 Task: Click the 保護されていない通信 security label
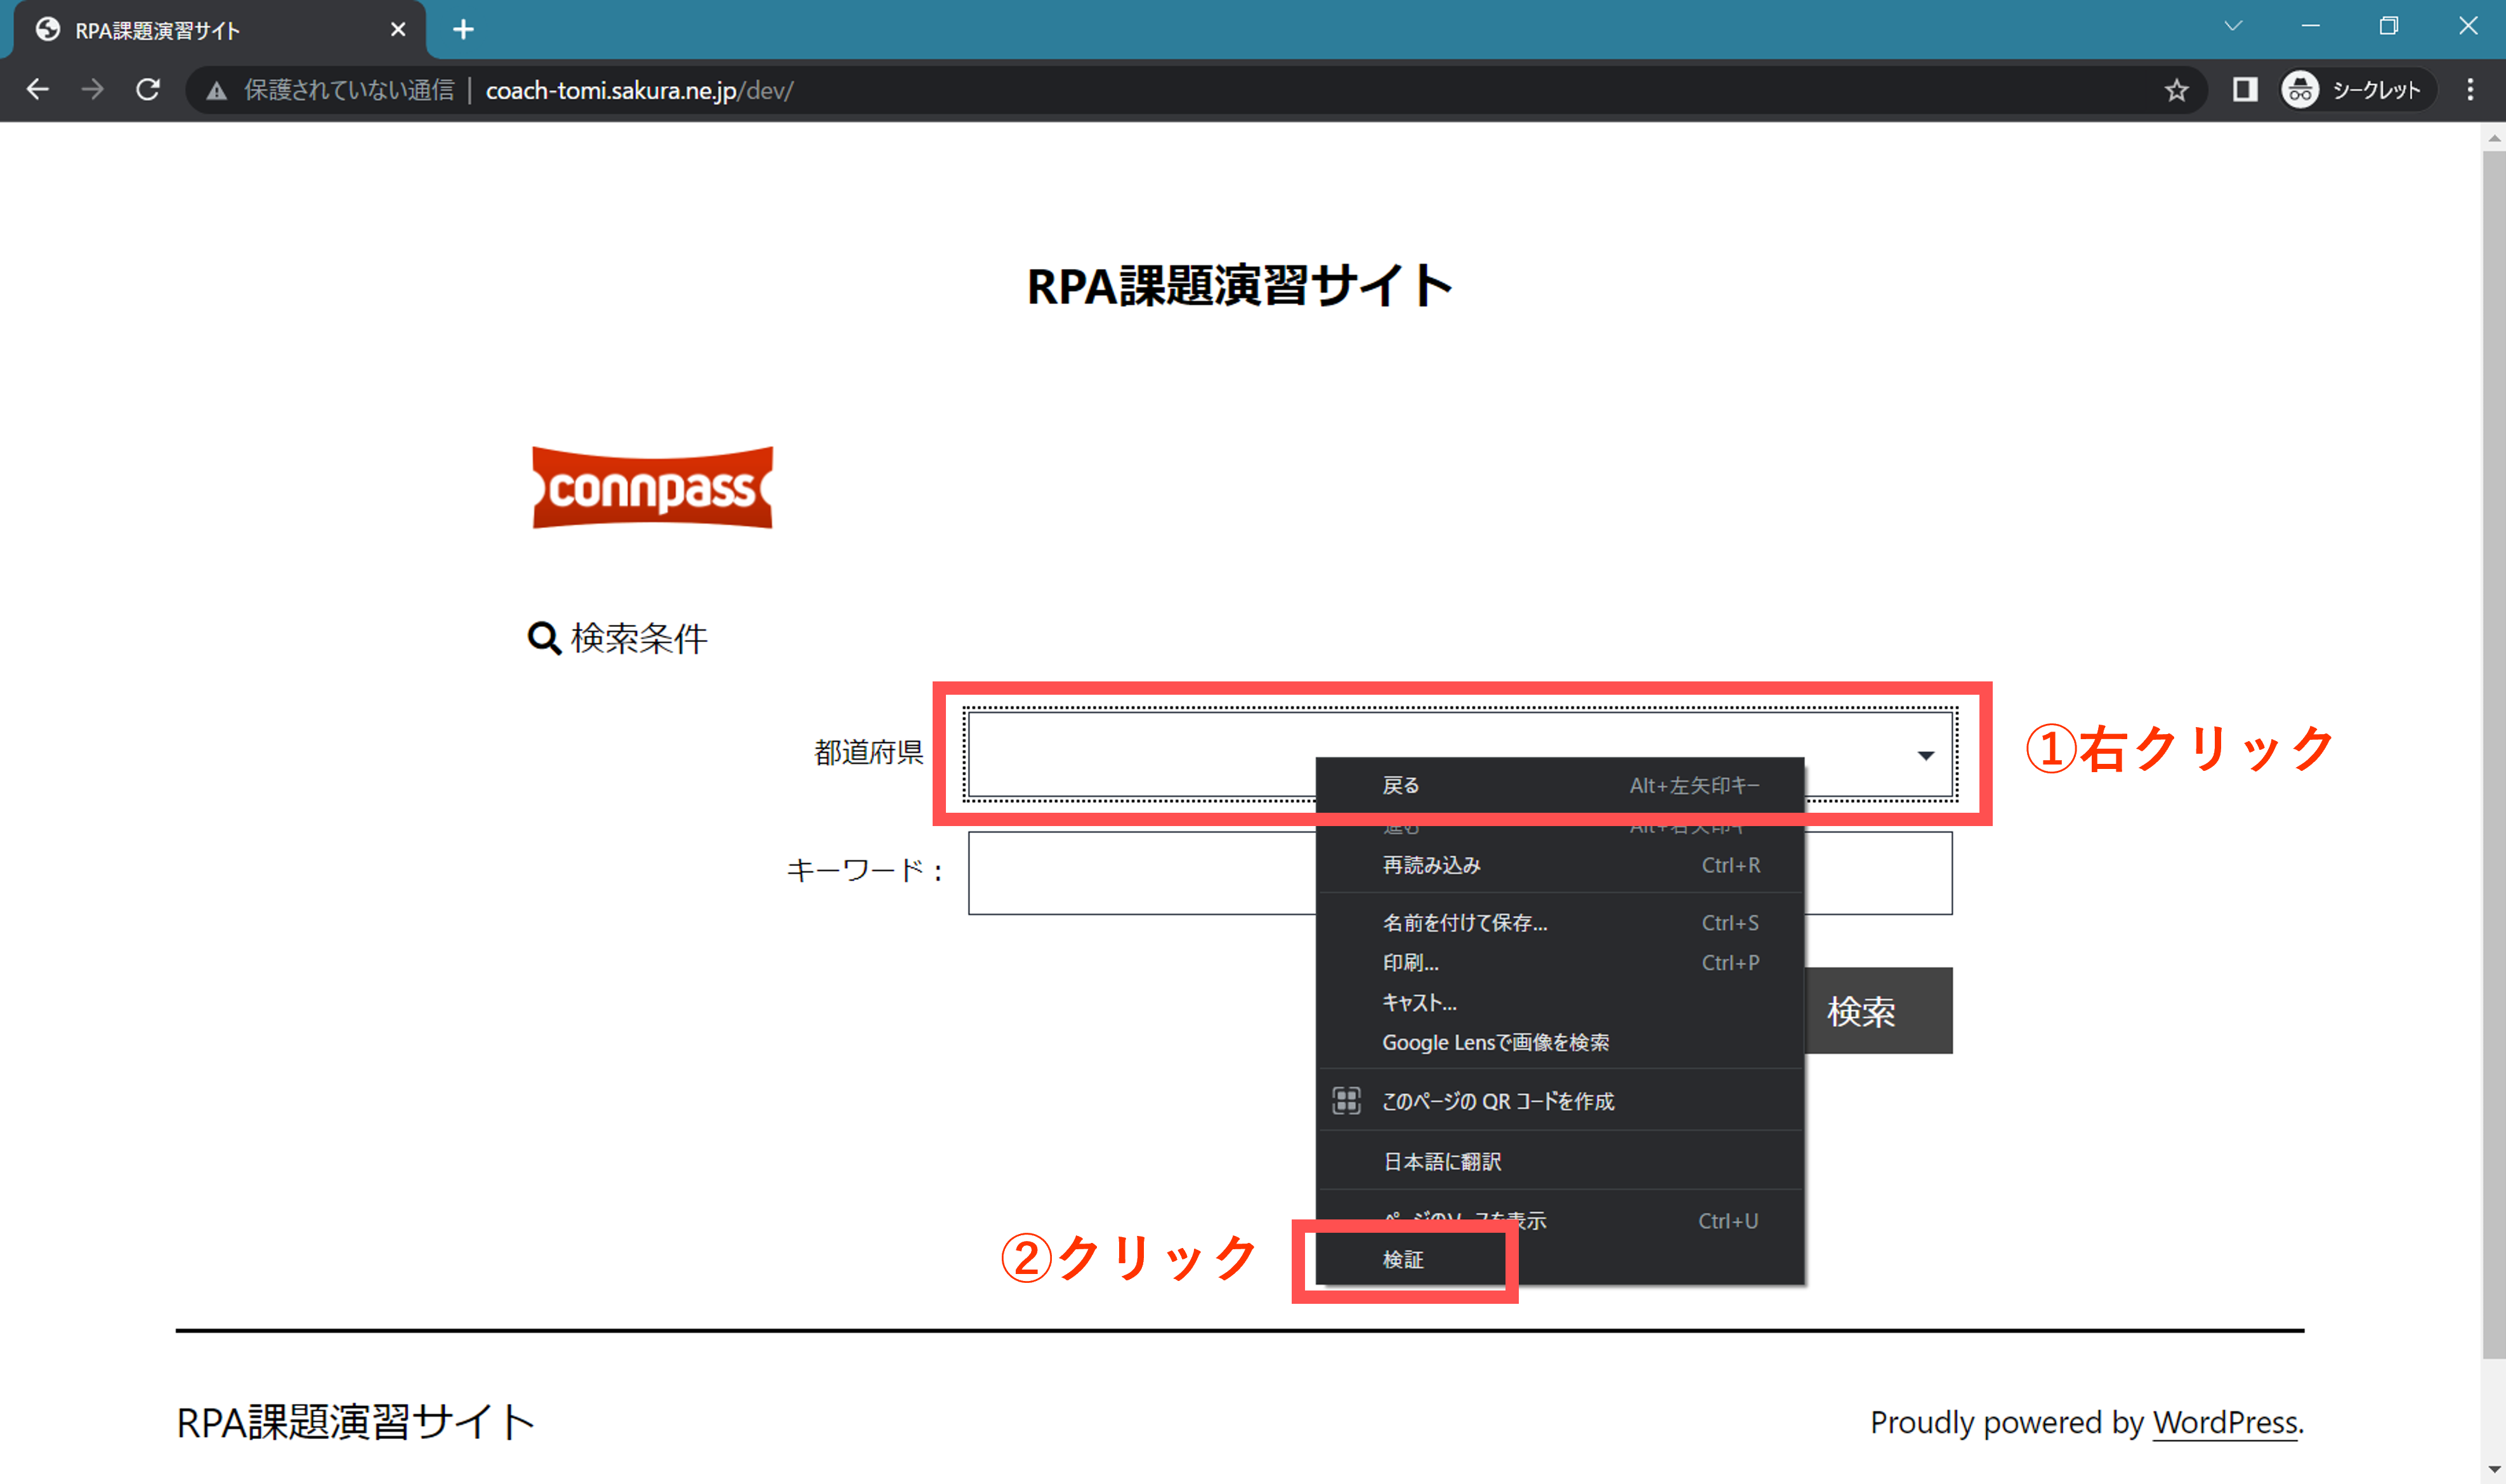coord(349,90)
